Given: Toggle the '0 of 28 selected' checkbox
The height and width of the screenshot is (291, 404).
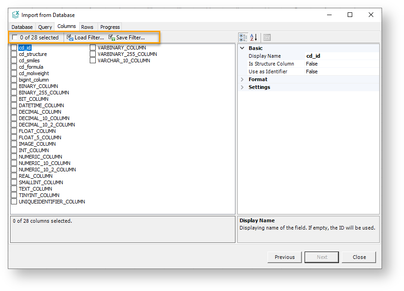Looking at the screenshot, I should point(15,37).
